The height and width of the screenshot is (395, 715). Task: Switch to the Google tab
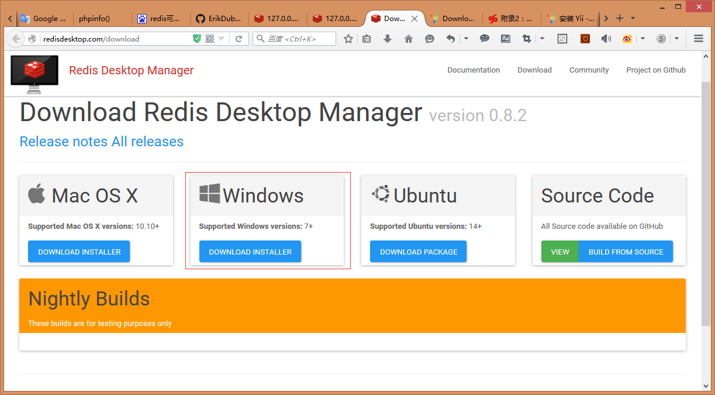44,18
